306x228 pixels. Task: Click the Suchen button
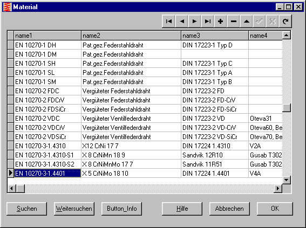(x=27, y=209)
